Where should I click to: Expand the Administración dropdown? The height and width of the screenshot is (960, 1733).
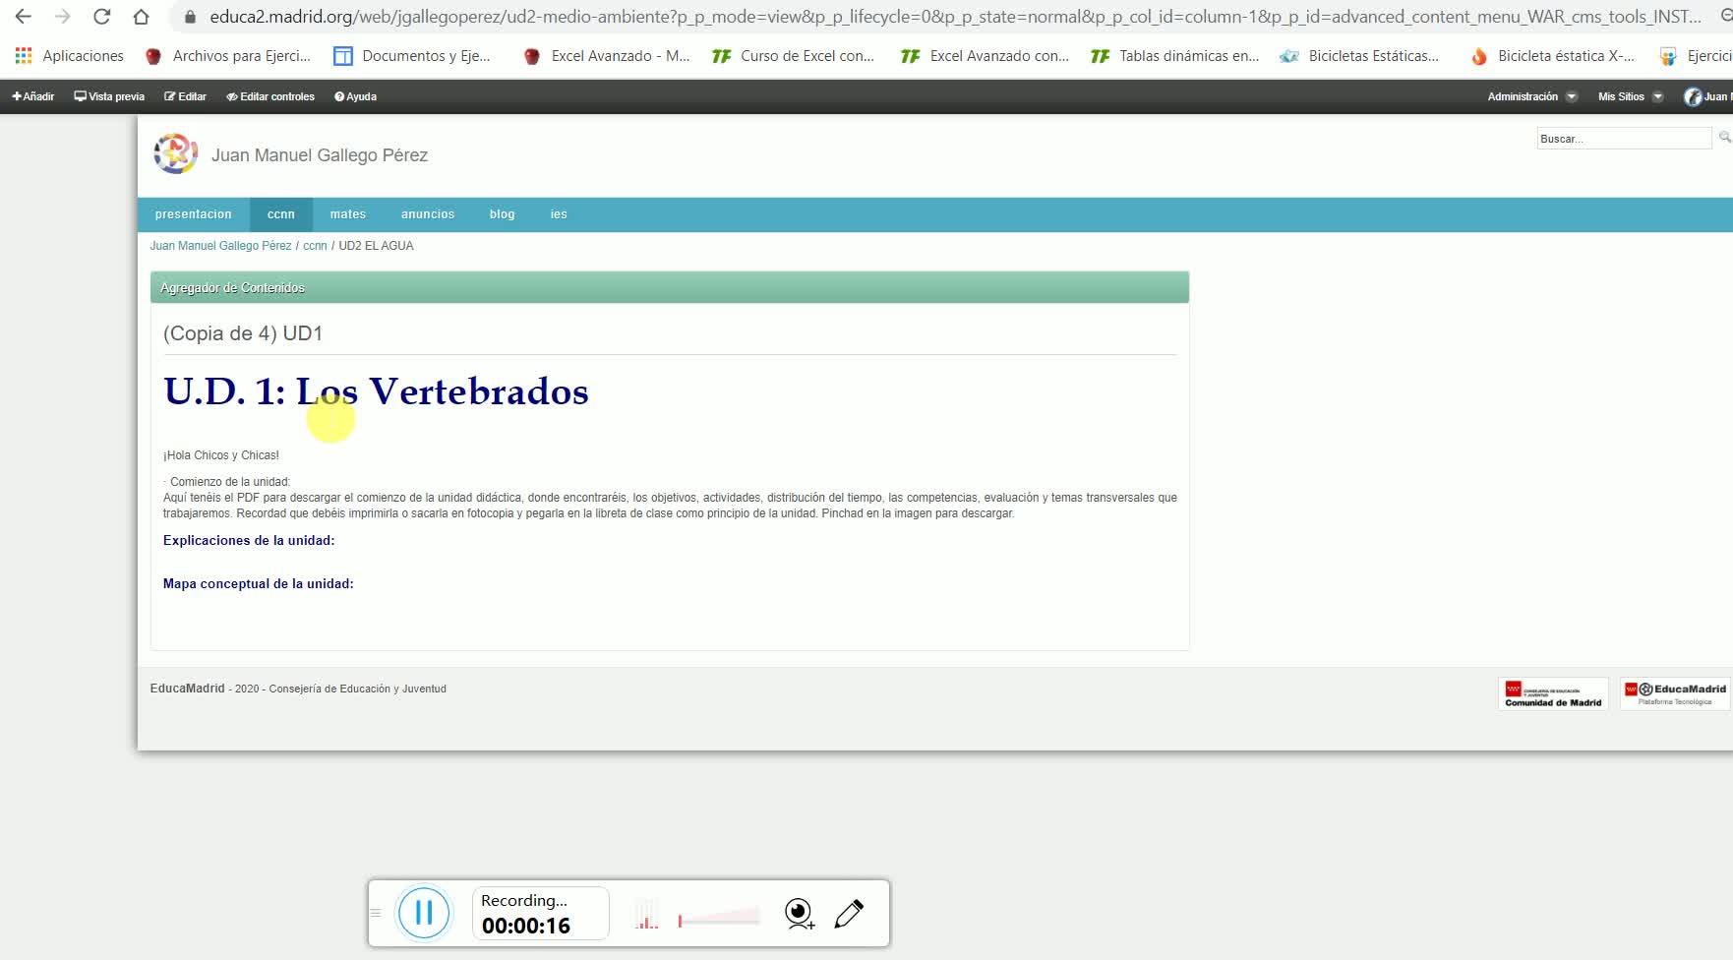[x=1531, y=96]
